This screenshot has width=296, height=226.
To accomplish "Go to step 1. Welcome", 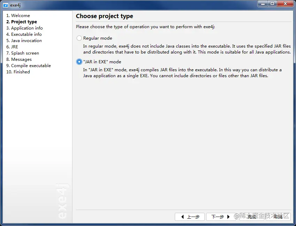I will pyautogui.click(x=18, y=15).
